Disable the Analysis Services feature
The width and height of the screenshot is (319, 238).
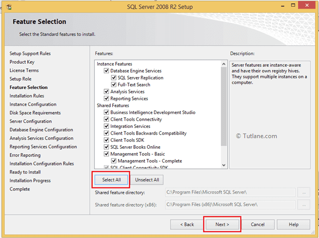coord(106,92)
